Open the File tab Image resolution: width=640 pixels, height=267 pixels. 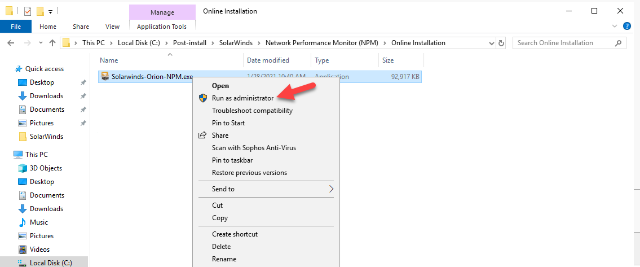tap(16, 27)
